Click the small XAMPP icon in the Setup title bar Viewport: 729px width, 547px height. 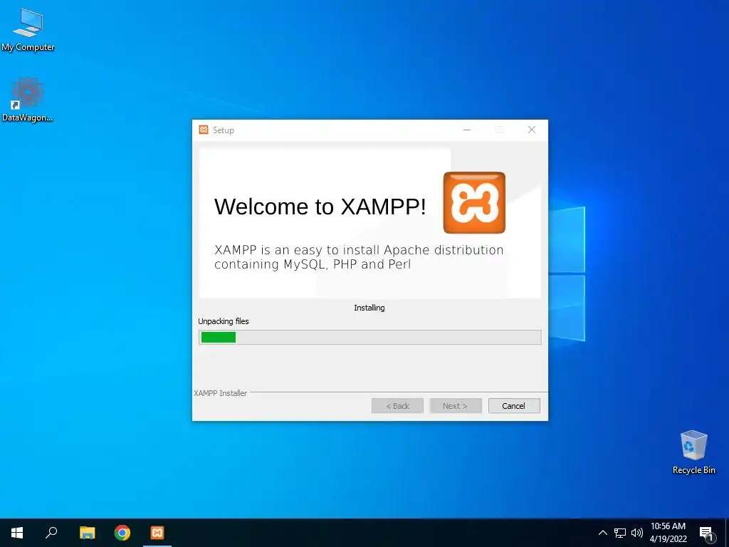coord(203,130)
